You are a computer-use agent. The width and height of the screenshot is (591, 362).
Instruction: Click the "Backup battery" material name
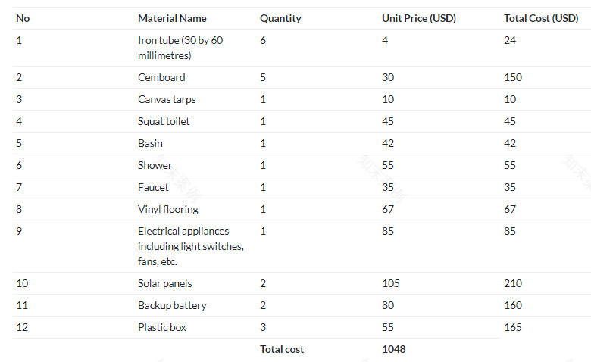click(172, 305)
